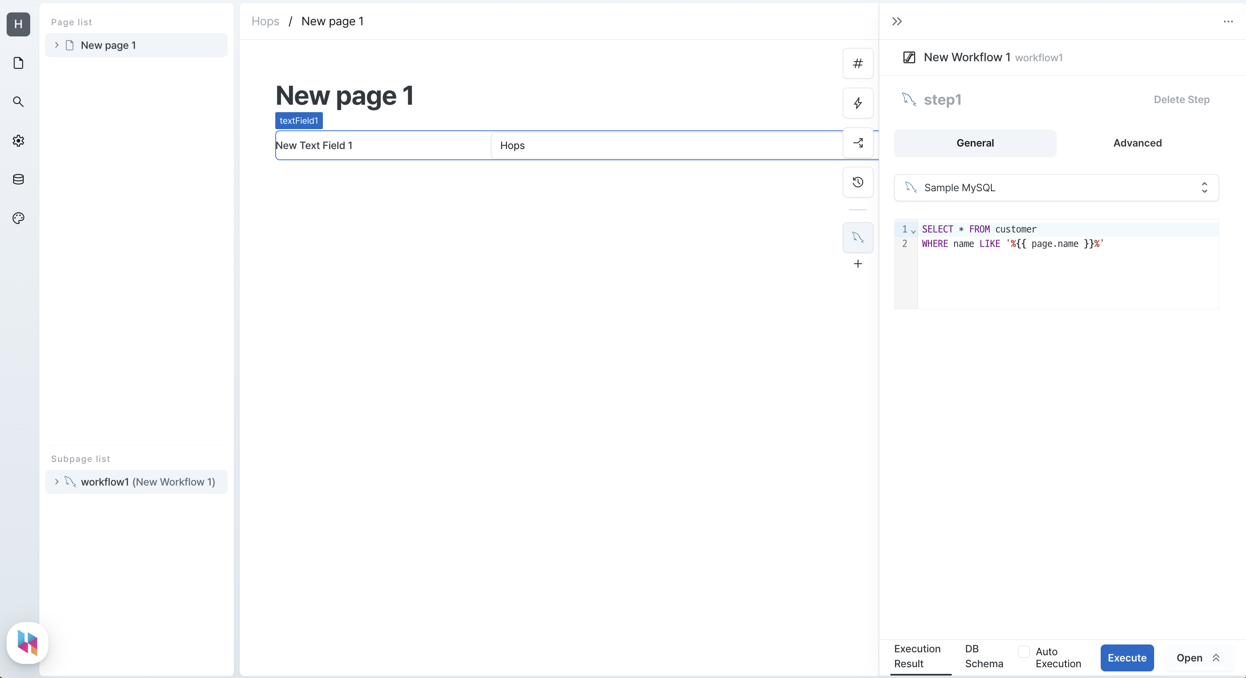Open the Sample MySQL datasource dropdown

pyautogui.click(x=1056, y=187)
